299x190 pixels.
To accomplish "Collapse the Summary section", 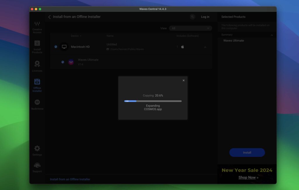I will pos(272,34).
